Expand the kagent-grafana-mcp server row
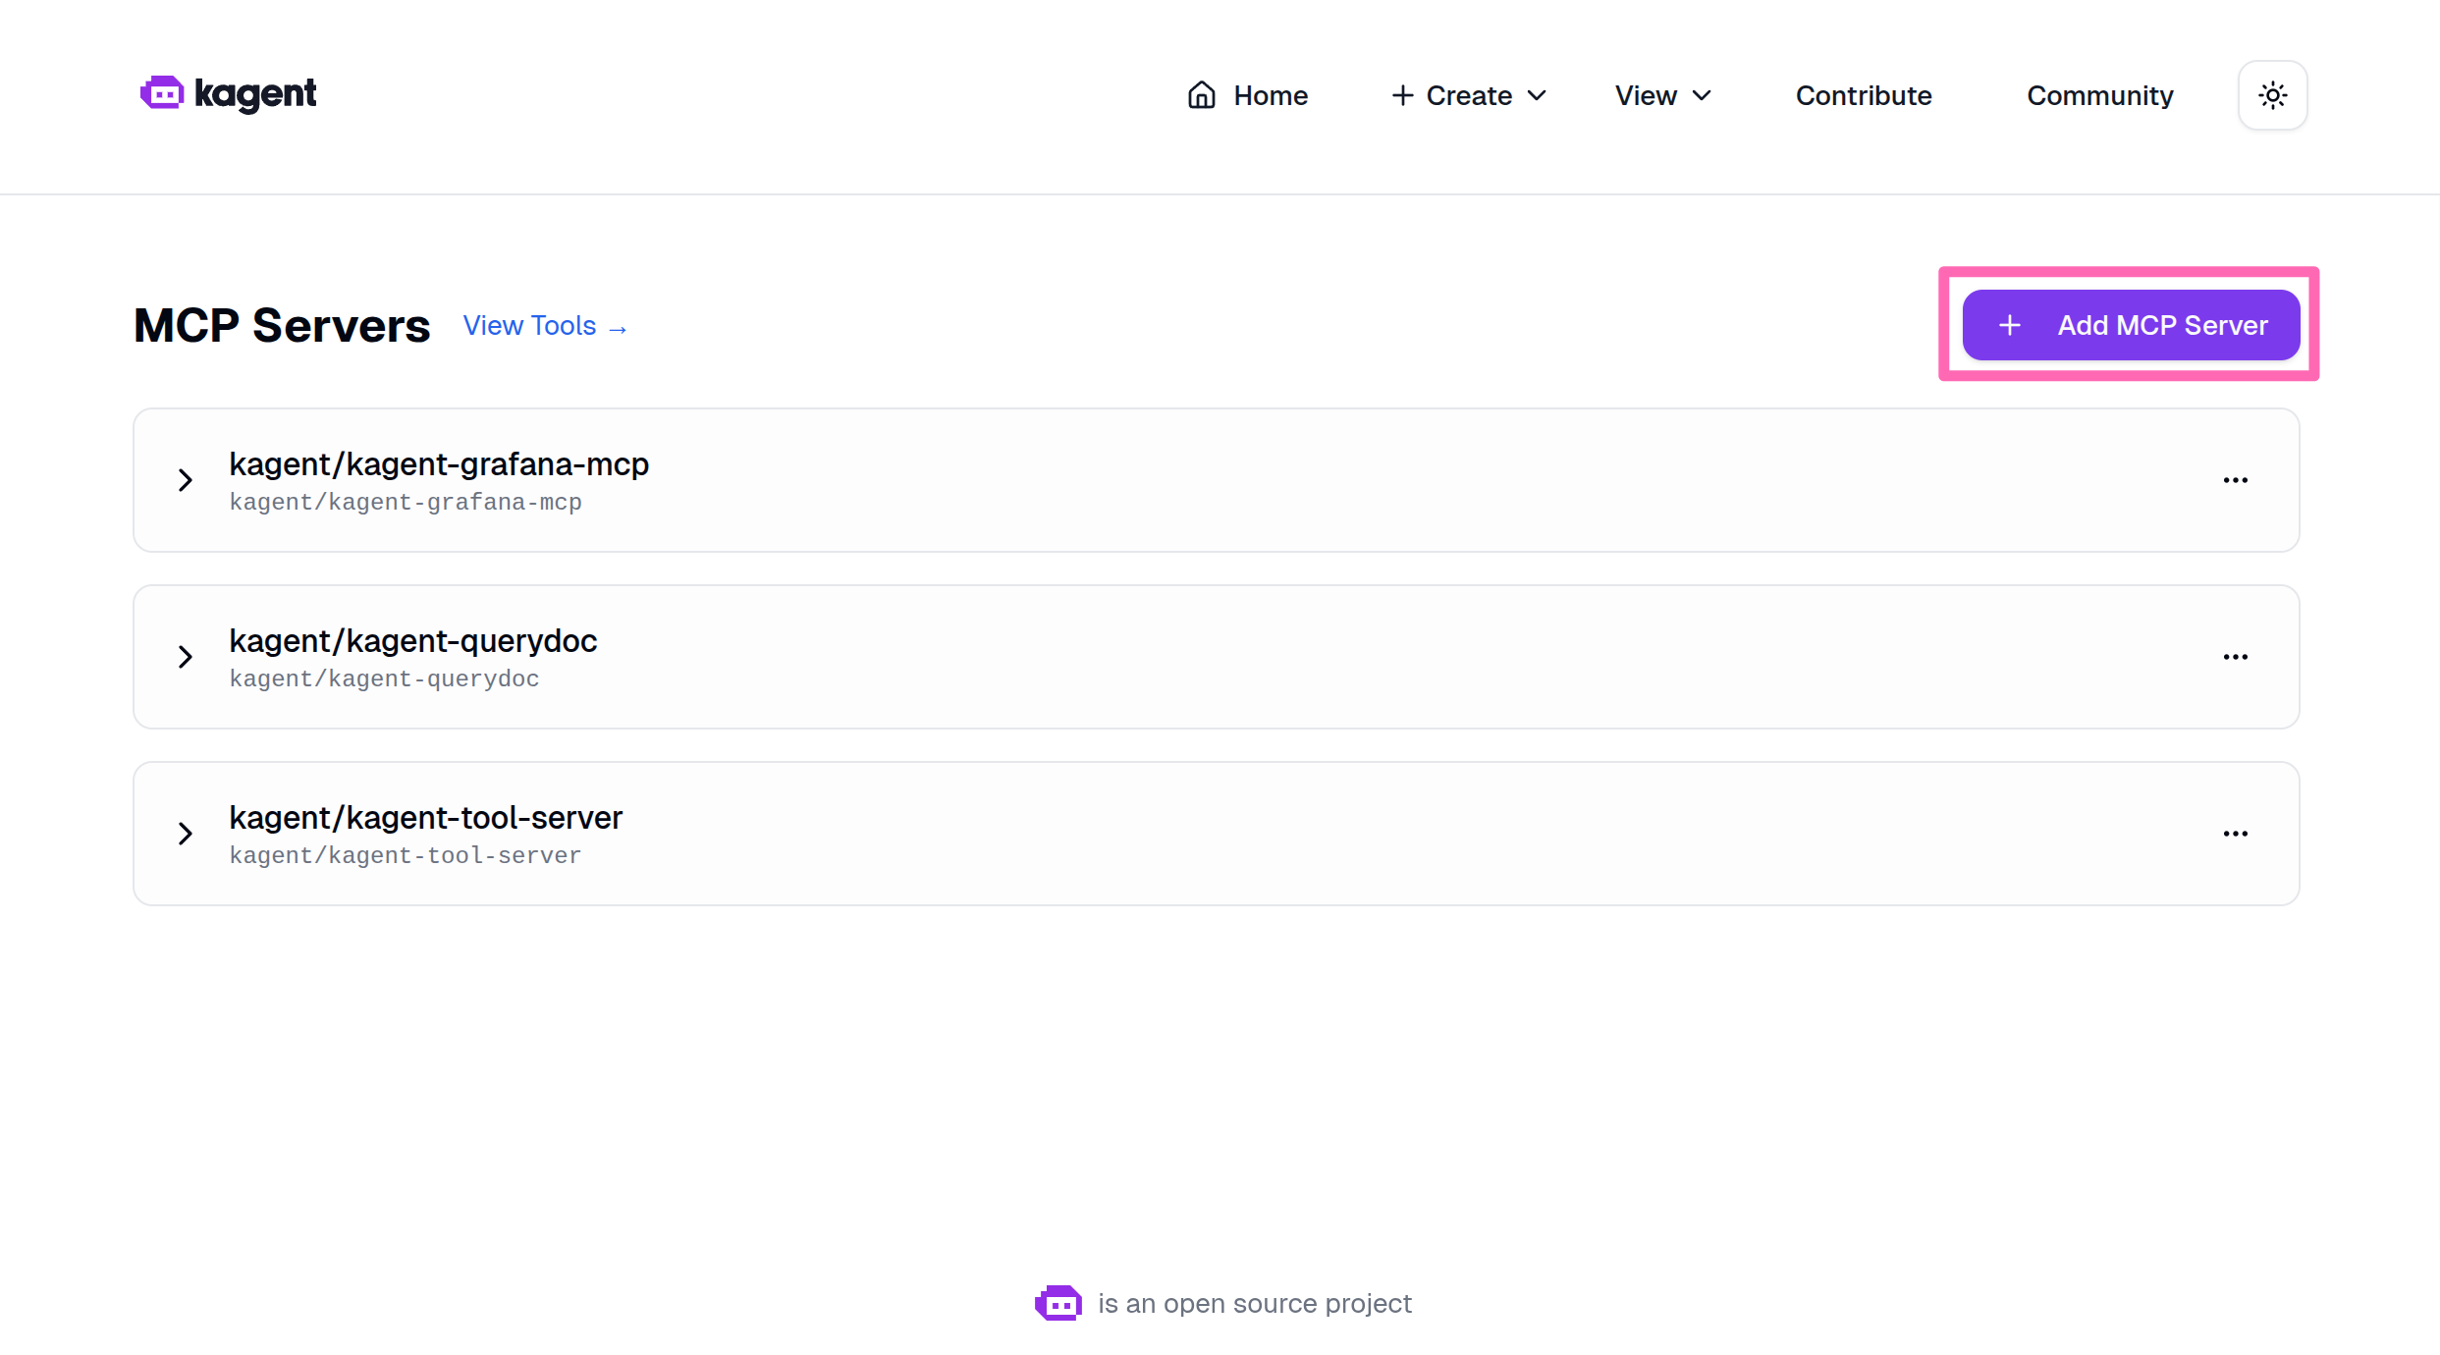Viewport: 2440px width, 1355px height. click(186, 480)
